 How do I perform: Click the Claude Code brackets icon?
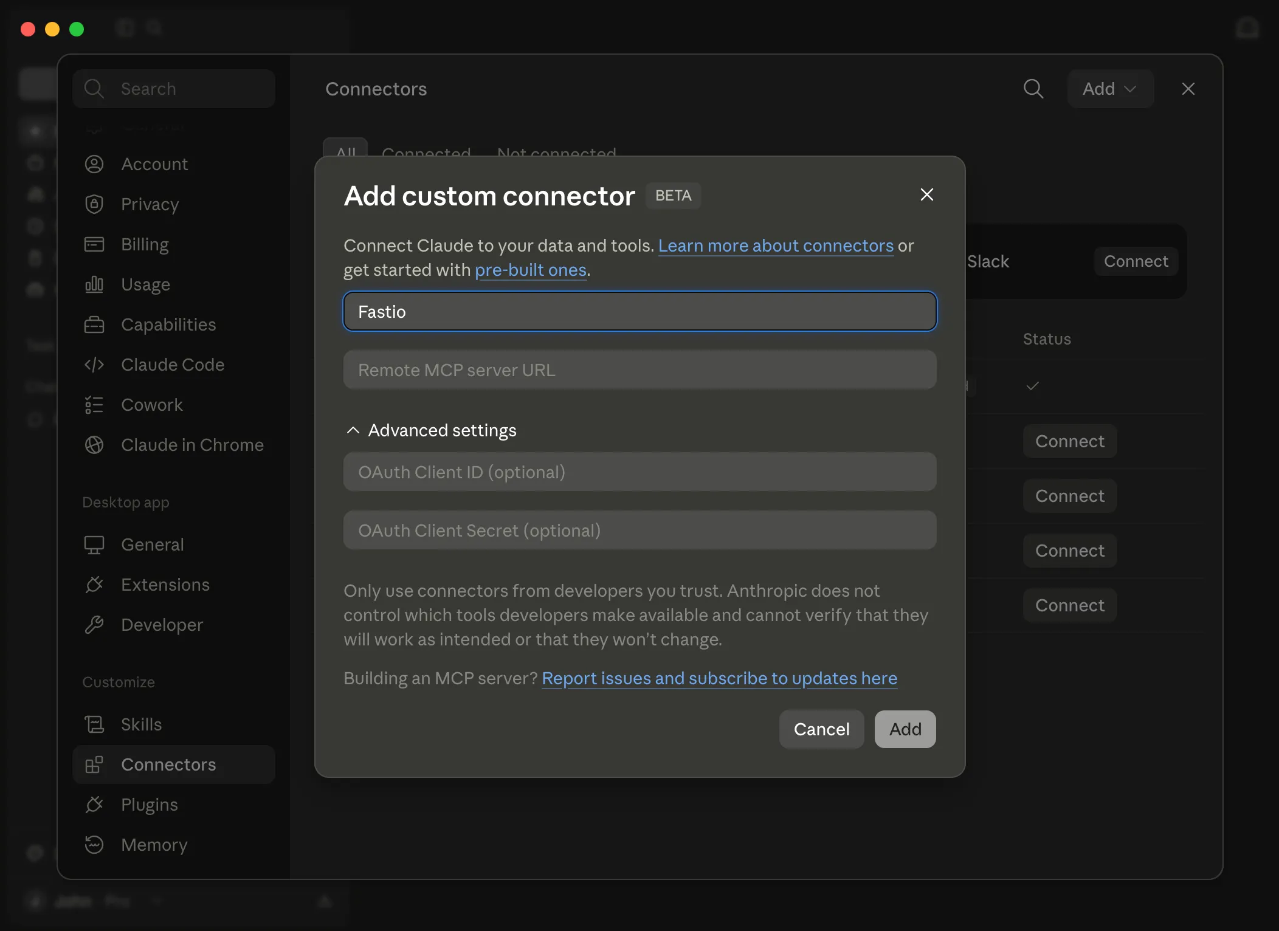click(x=94, y=365)
